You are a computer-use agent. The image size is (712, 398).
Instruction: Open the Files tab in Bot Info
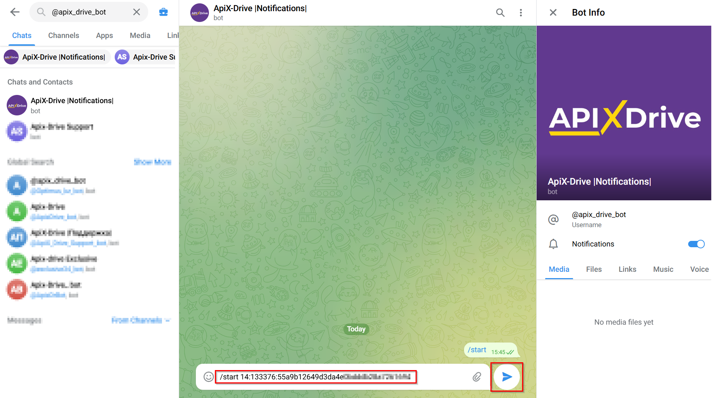594,269
